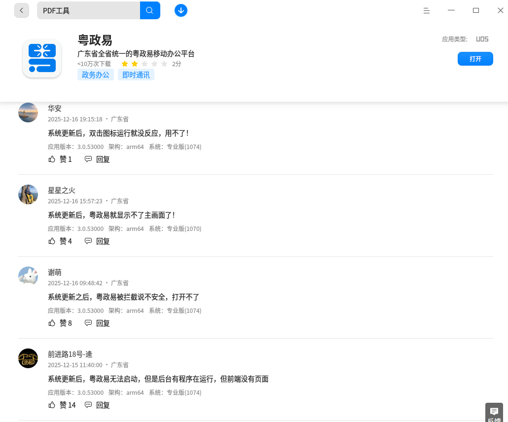The width and height of the screenshot is (508, 422).
Task: Click review text 系统更新后，粤政易就显示不了主画面了！
Action: click(112, 215)
